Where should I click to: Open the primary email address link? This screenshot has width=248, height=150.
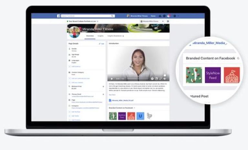coord(83,96)
